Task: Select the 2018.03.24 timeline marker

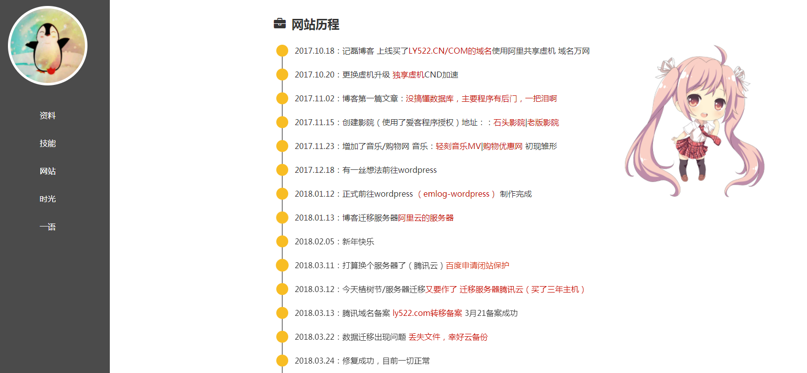Action: coord(282,361)
